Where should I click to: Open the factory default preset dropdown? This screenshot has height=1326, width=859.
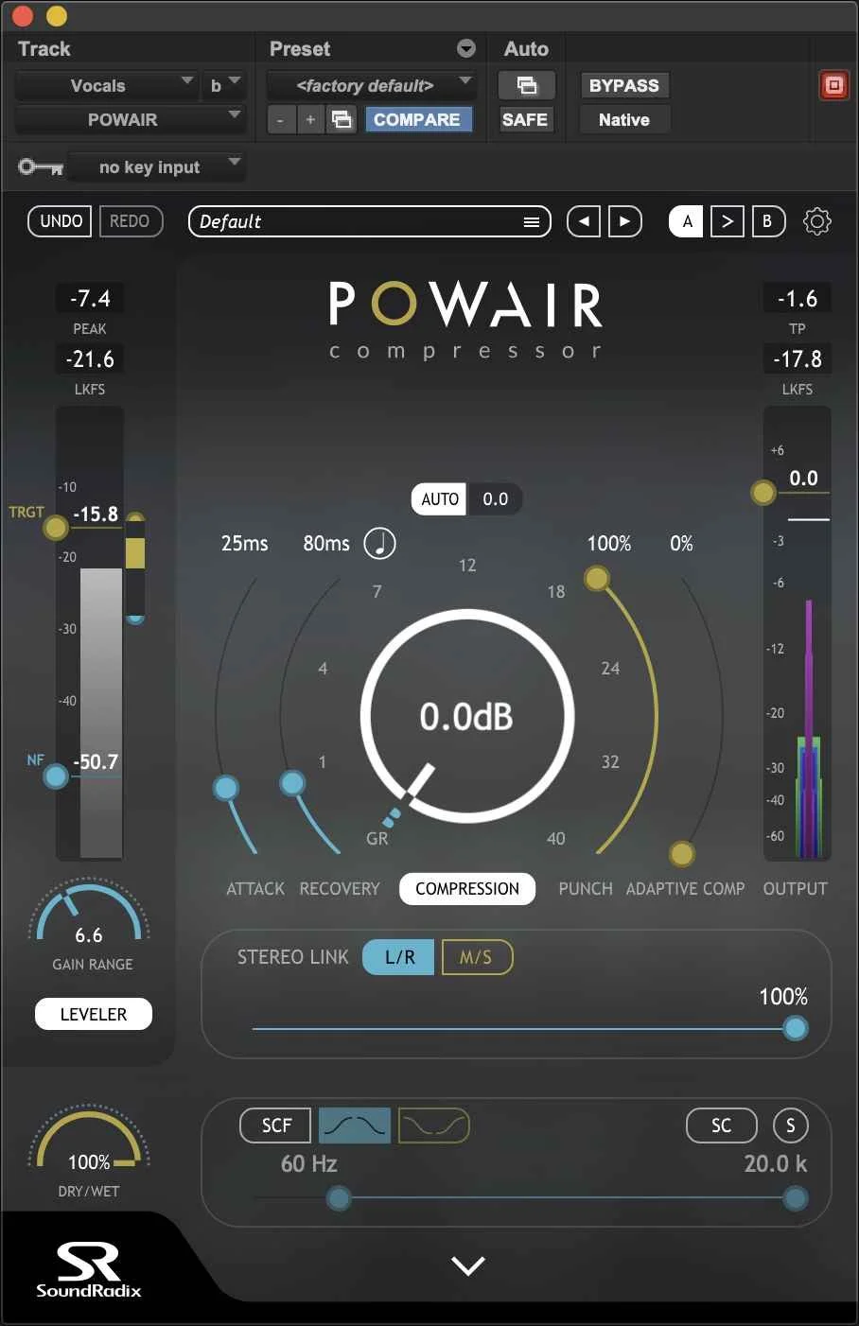[371, 86]
